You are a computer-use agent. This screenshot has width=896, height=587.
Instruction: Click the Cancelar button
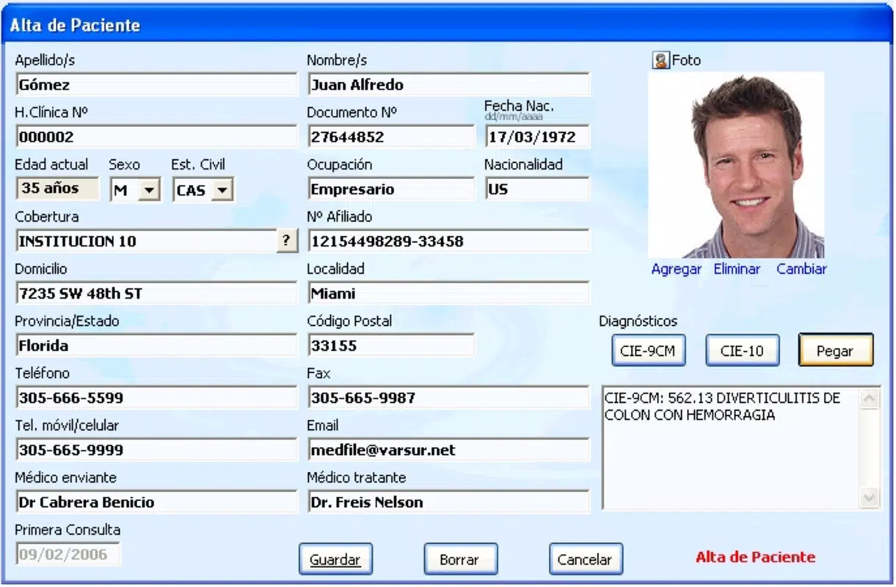pyautogui.click(x=585, y=560)
